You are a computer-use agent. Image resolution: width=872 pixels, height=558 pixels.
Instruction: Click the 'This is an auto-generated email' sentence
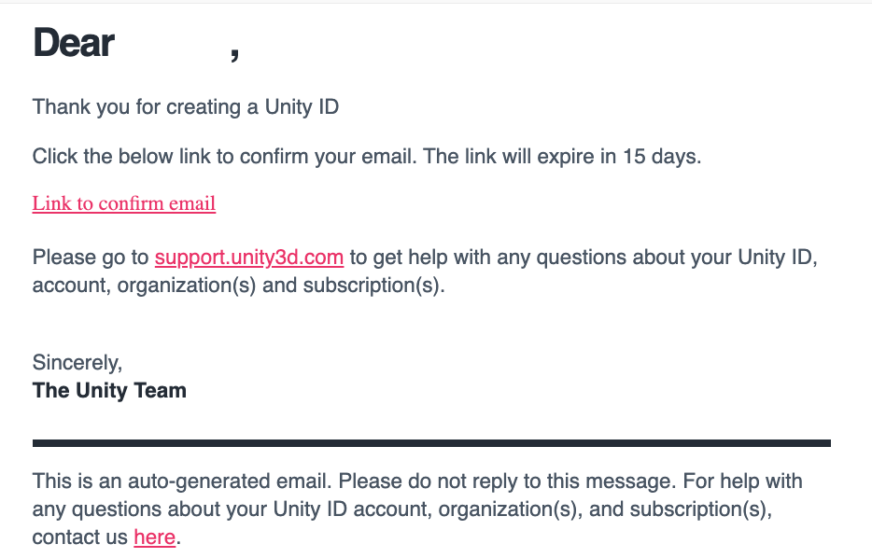coord(182,481)
